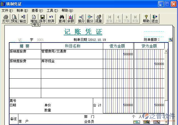Insert an entry row with 插分
The height and width of the screenshot is (125, 178).
(81, 19)
